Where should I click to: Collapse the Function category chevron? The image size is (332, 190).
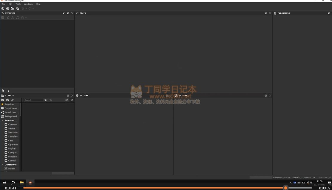click(x=3, y=121)
